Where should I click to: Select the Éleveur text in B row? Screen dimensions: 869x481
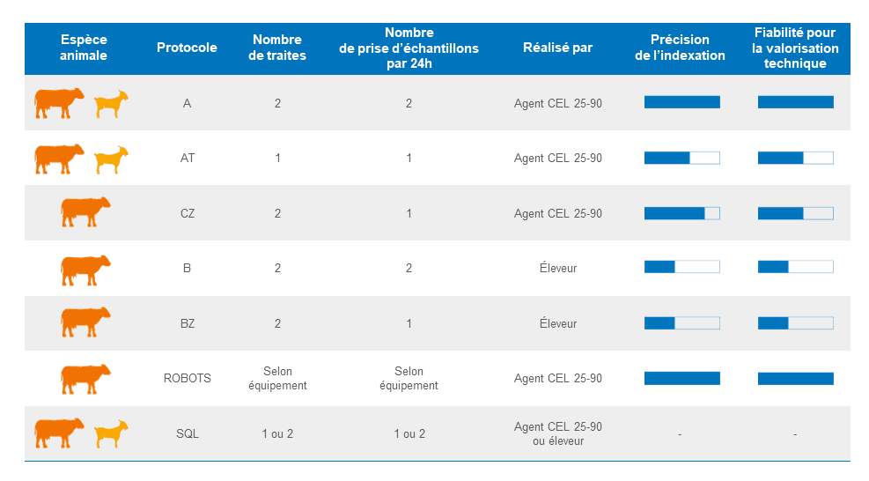[557, 269]
